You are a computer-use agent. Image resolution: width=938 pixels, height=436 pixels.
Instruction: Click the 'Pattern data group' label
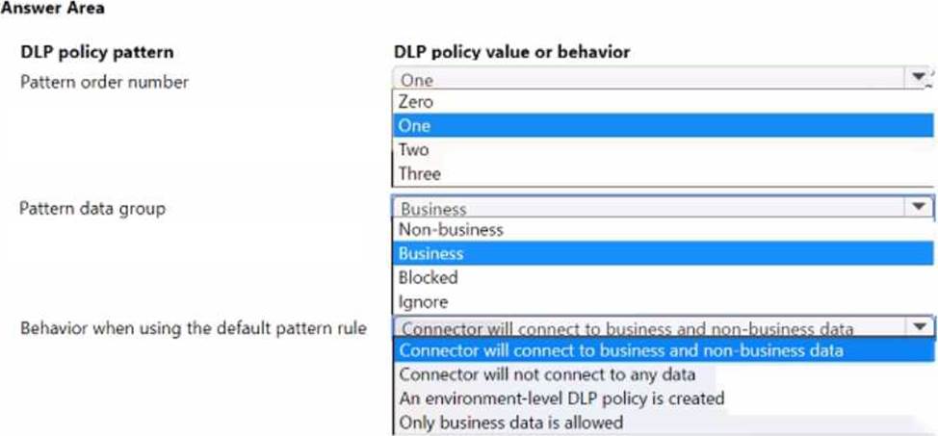tap(92, 209)
